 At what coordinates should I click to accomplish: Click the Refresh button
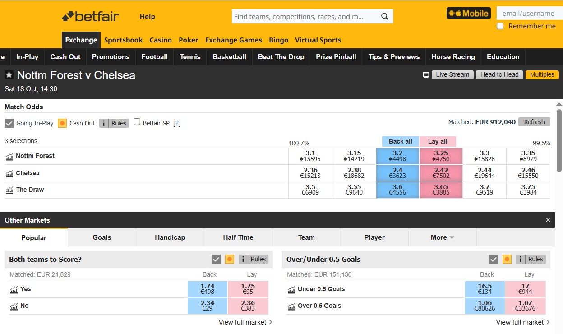[534, 121]
